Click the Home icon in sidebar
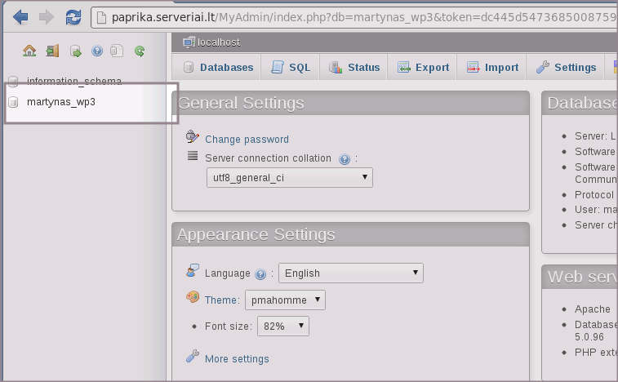This screenshot has width=618, height=382. pos(29,51)
